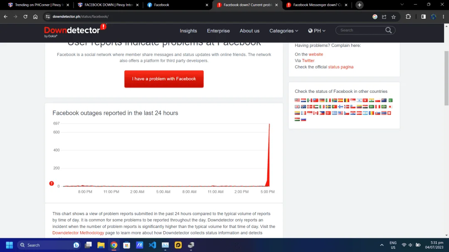
Task: Select the South Africa flag
Action: pyautogui.click(x=334, y=100)
